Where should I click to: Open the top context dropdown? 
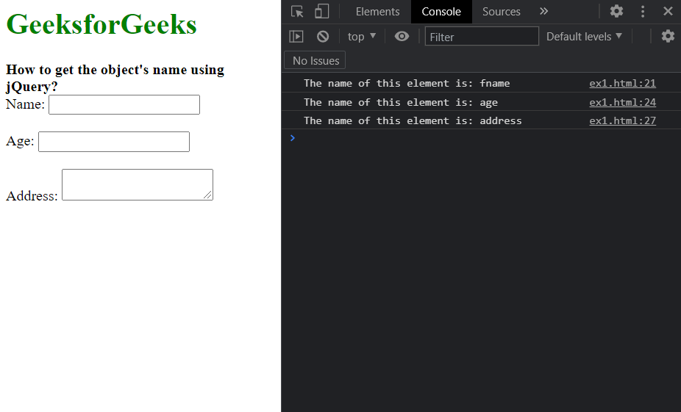point(362,37)
